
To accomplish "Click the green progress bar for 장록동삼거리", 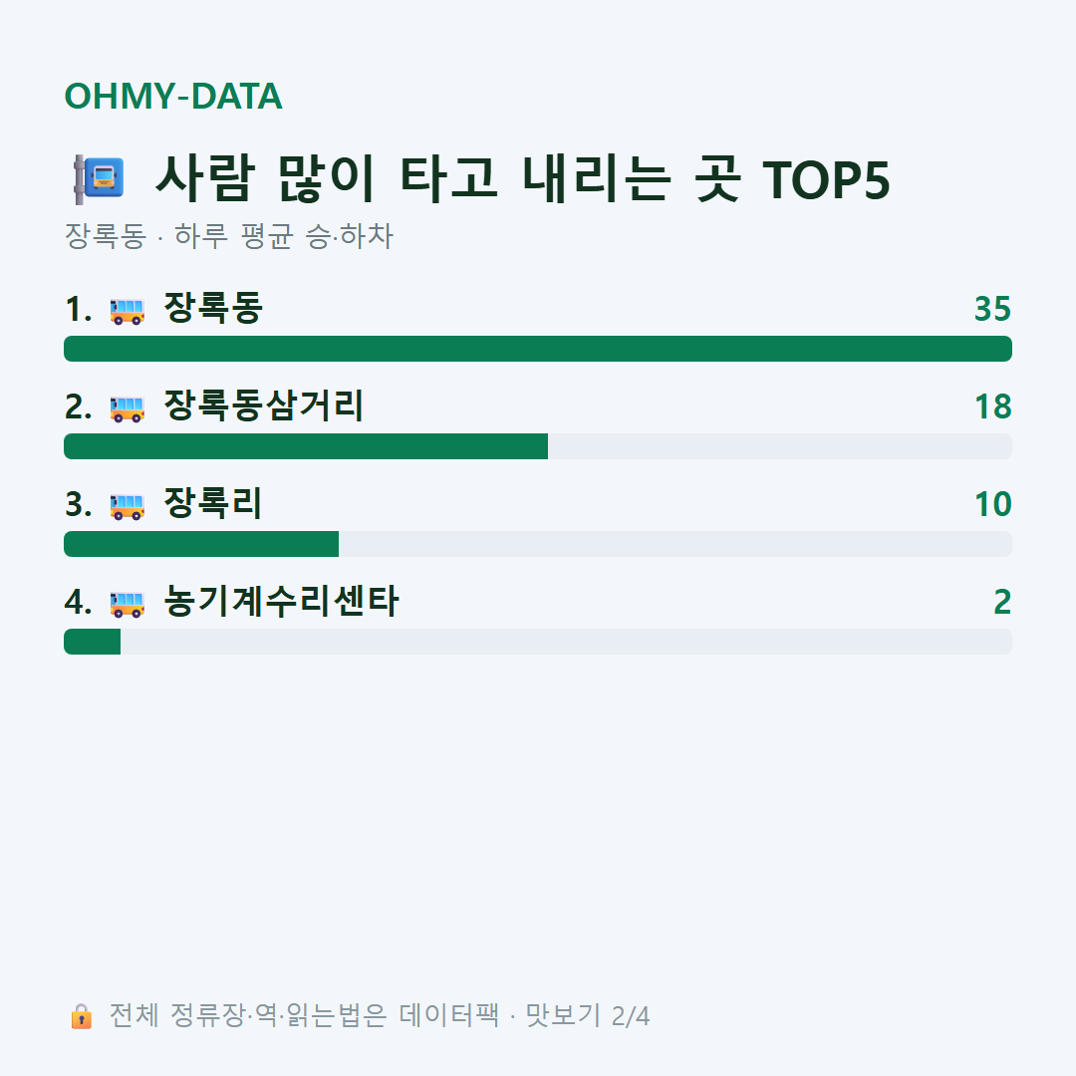I will click(306, 446).
